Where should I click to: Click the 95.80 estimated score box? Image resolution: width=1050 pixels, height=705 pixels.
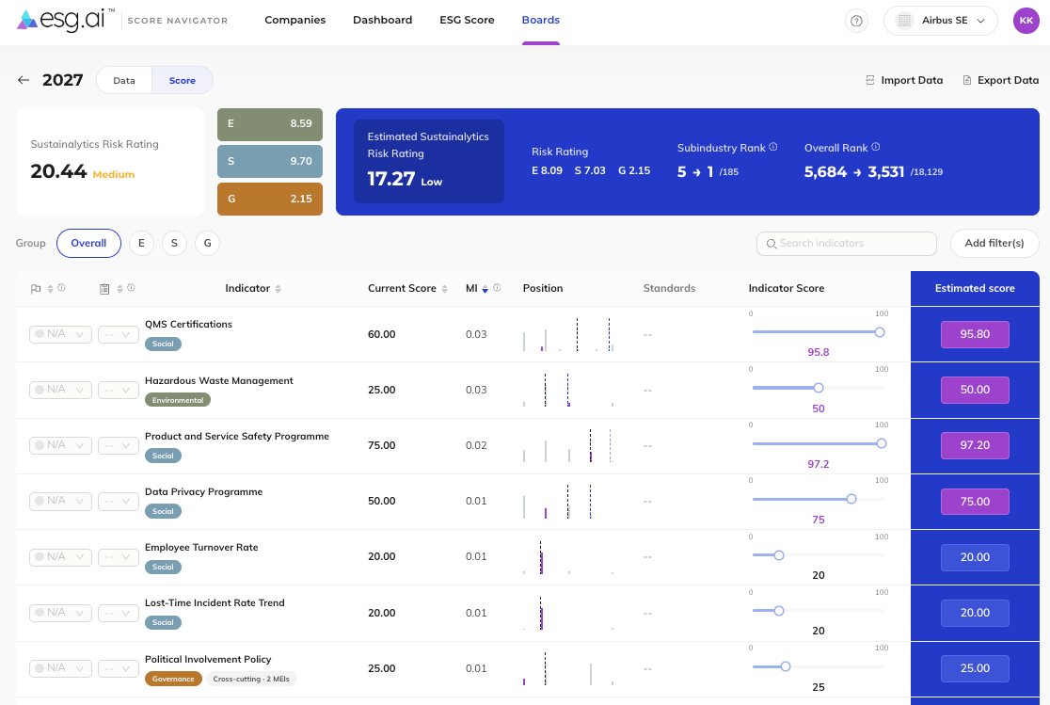(975, 334)
